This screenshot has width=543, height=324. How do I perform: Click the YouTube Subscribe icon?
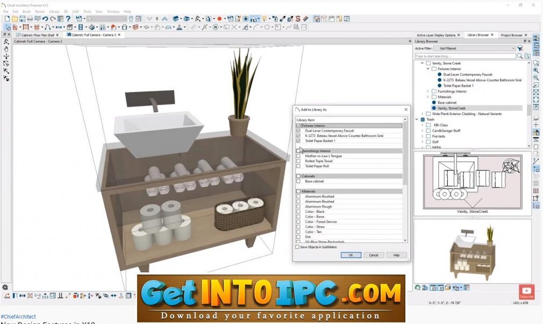(526, 292)
